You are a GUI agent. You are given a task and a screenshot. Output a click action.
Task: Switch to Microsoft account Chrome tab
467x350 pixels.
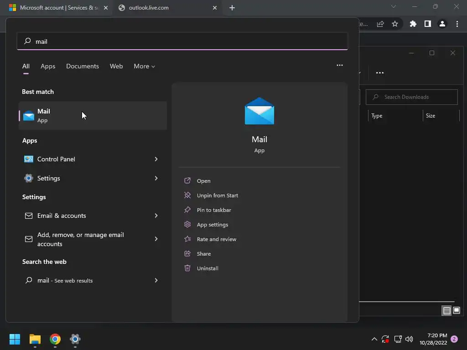56,8
